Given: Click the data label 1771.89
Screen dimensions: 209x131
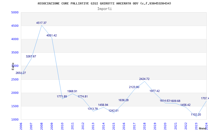Looking at the screenshot, I should (x=62, y=96).
